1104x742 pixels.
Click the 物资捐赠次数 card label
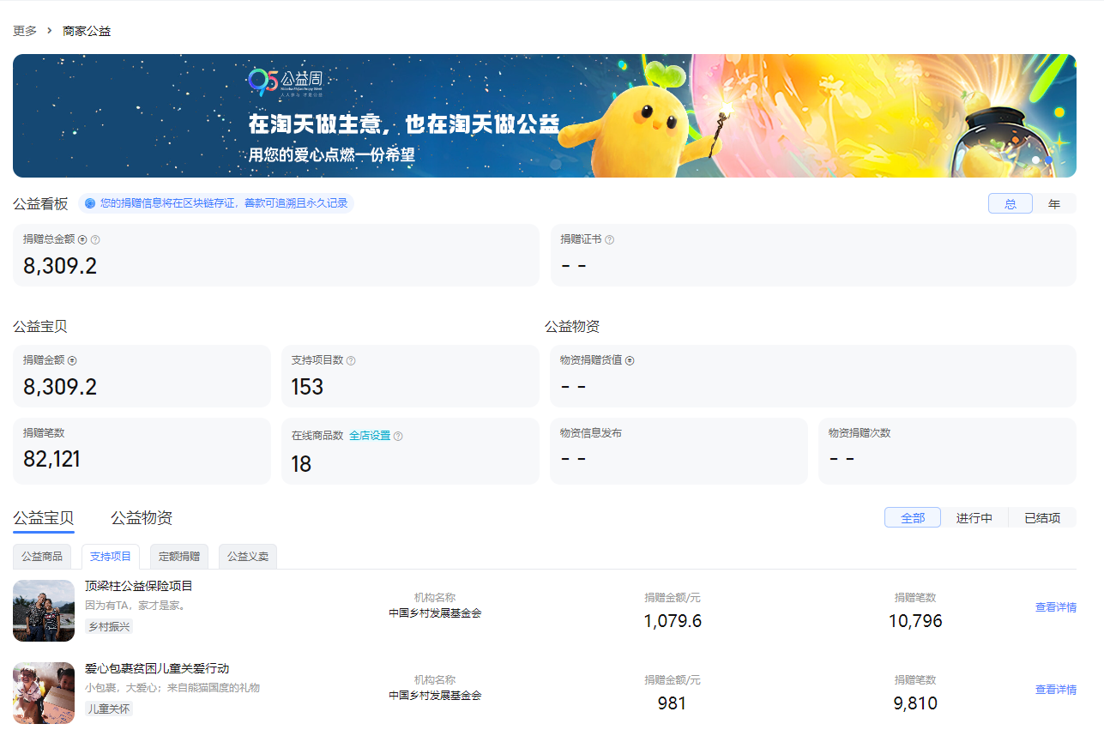click(x=860, y=433)
